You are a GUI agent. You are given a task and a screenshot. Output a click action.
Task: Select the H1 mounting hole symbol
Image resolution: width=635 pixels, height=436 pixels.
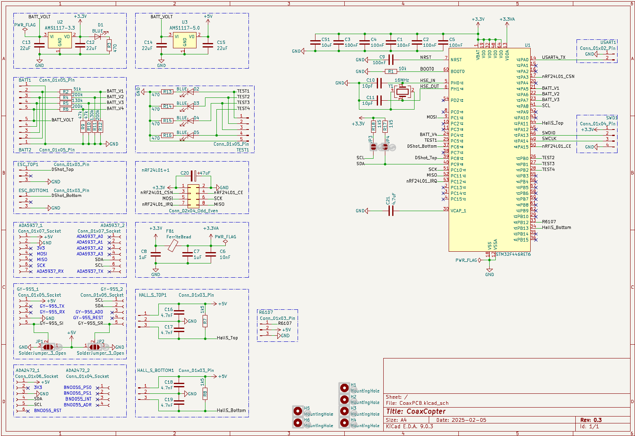tap(344, 388)
